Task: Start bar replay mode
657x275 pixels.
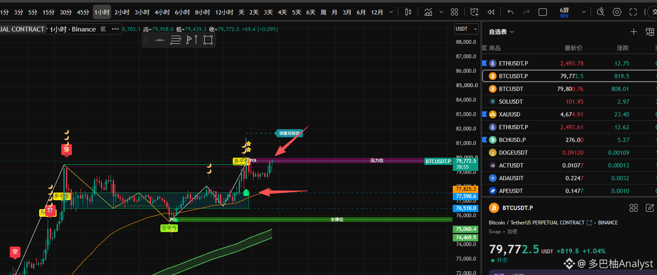Action: point(491,12)
